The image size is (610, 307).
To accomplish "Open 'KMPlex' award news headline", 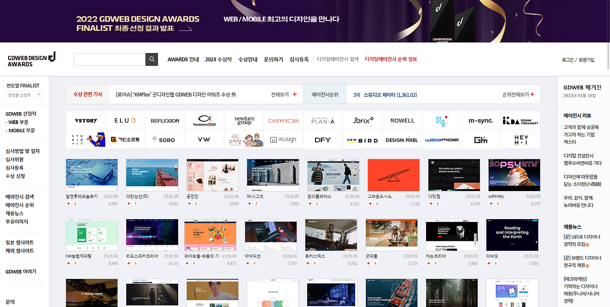I will (x=175, y=95).
